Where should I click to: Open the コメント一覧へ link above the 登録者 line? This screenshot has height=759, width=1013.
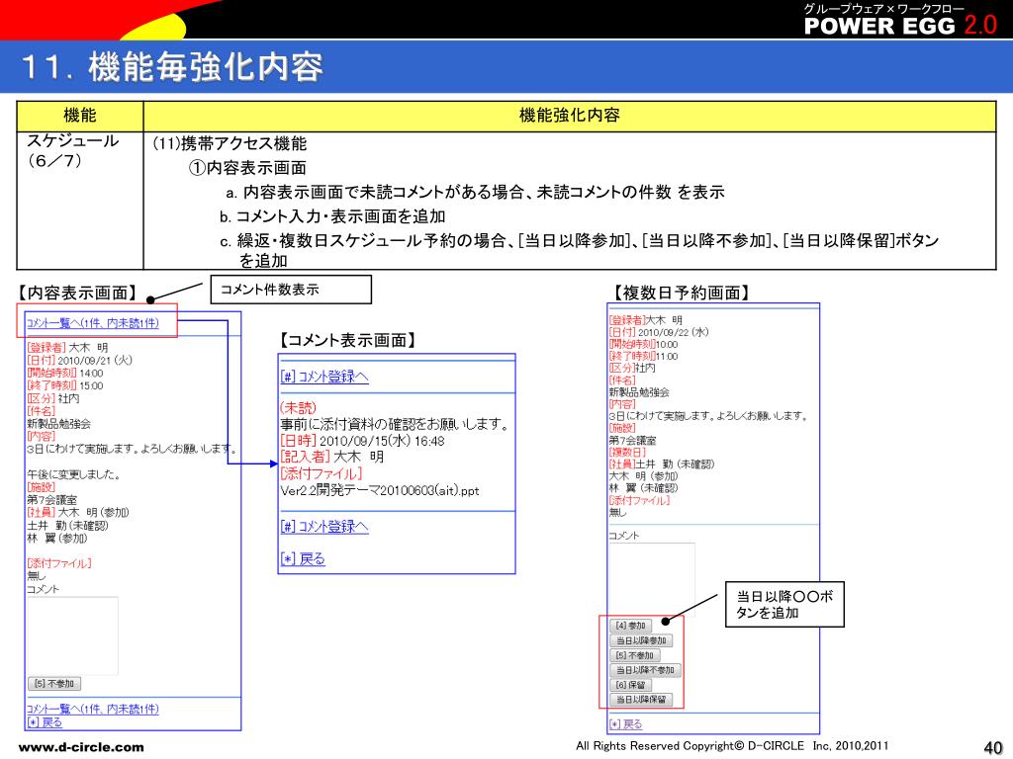pyautogui.click(x=92, y=323)
